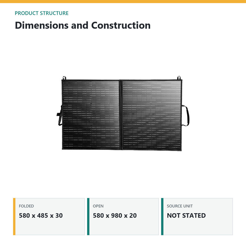Select the 580 x 485 x 30 value
This screenshot has height=246, width=246.
pos(41,216)
